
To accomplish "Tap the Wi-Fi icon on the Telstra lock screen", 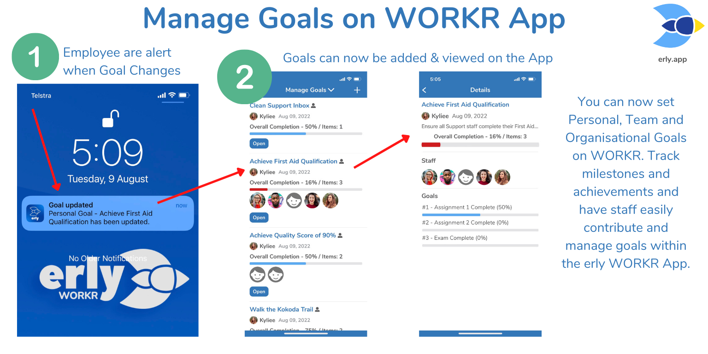I will pos(172,95).
